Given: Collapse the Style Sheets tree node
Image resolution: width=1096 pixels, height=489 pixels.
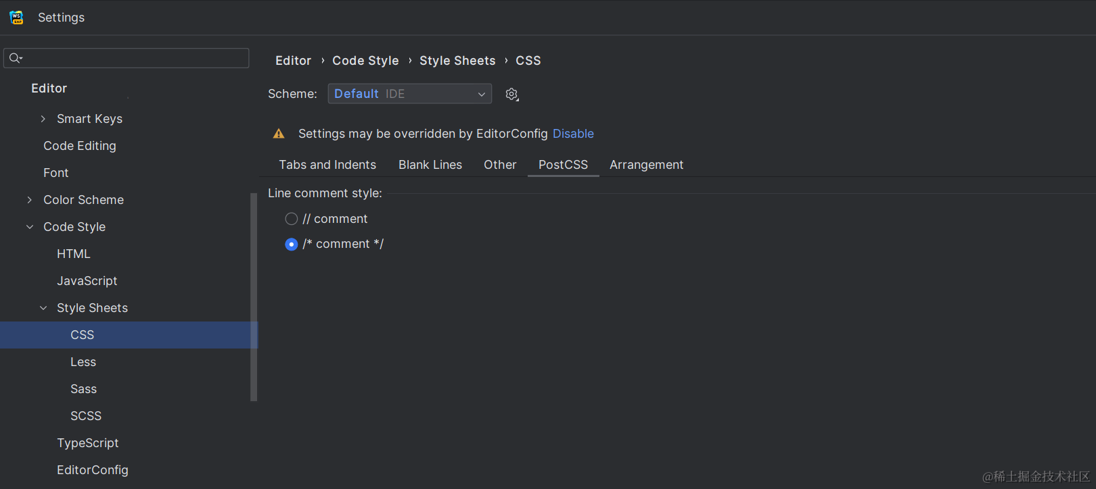Looking at the screenshot, I should pyautogui.click(x=43, y=308).
